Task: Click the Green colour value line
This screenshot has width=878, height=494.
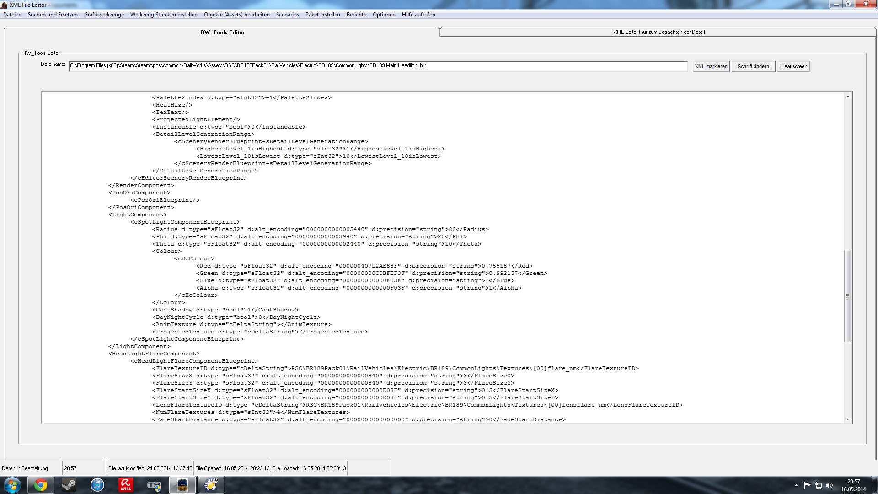Action: coord(372,273)
